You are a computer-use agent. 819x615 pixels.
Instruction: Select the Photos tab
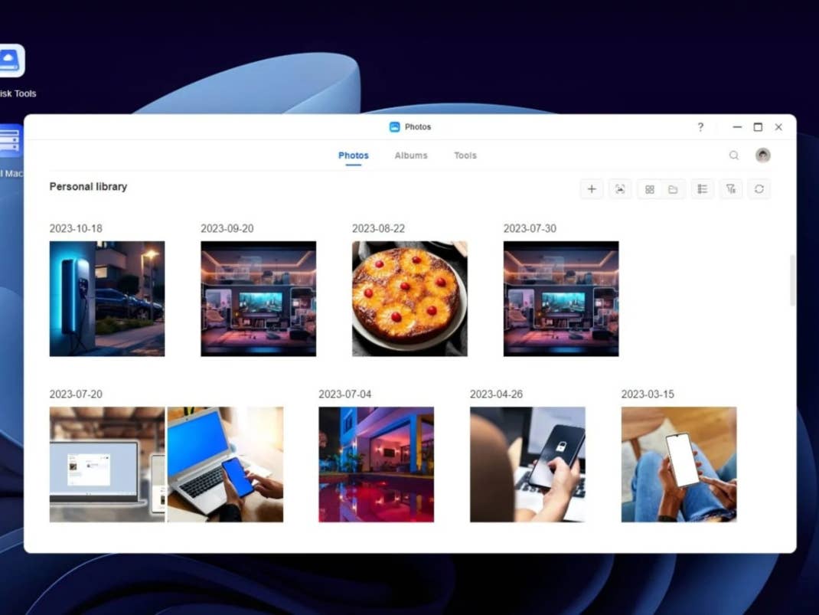pos(353,155)
